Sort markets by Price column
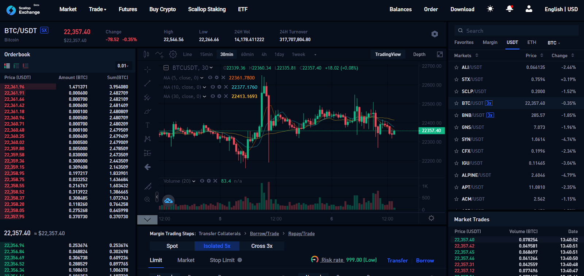This screenshot has width=584, height=276. coord(534,55)
